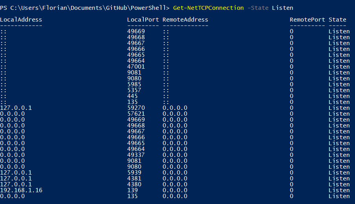
Task: Click local port 59270
Action: coord(136,108)
